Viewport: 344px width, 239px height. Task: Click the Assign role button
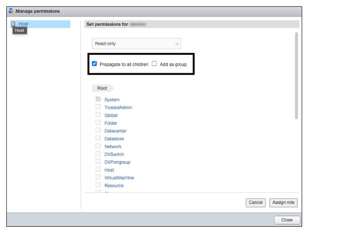[x=283, y=203]
